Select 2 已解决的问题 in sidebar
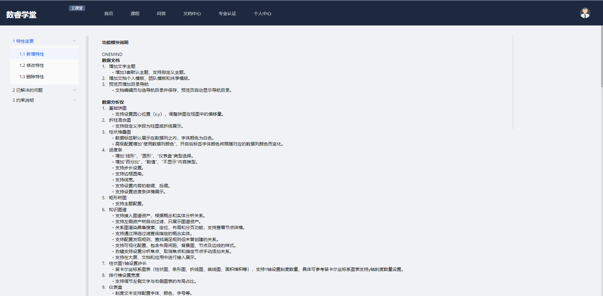Screen dimensions: 603x296 coord(28,90)
